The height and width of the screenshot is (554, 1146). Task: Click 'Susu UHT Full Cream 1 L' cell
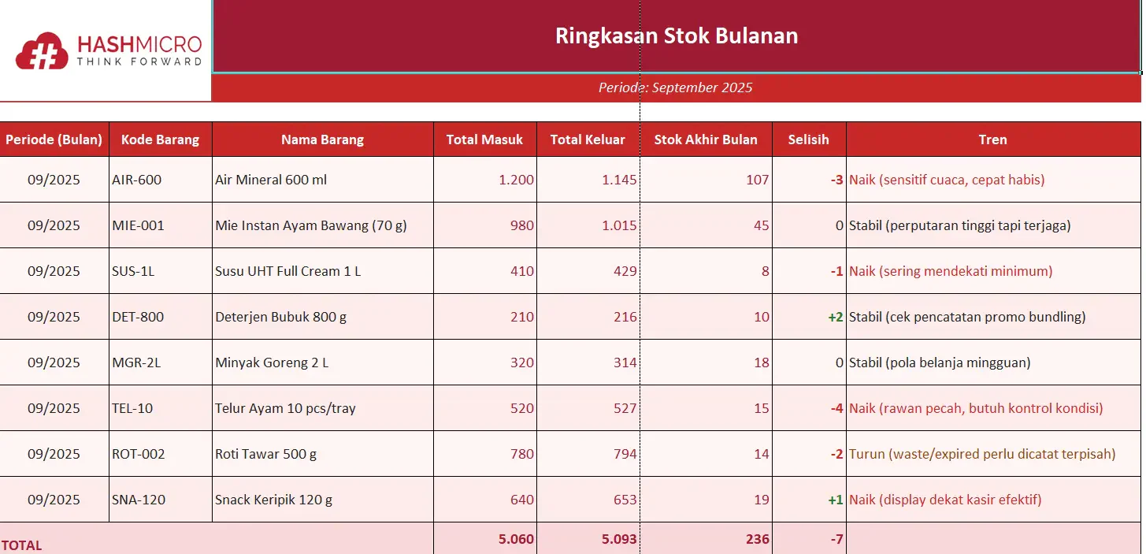coord(323,271)
